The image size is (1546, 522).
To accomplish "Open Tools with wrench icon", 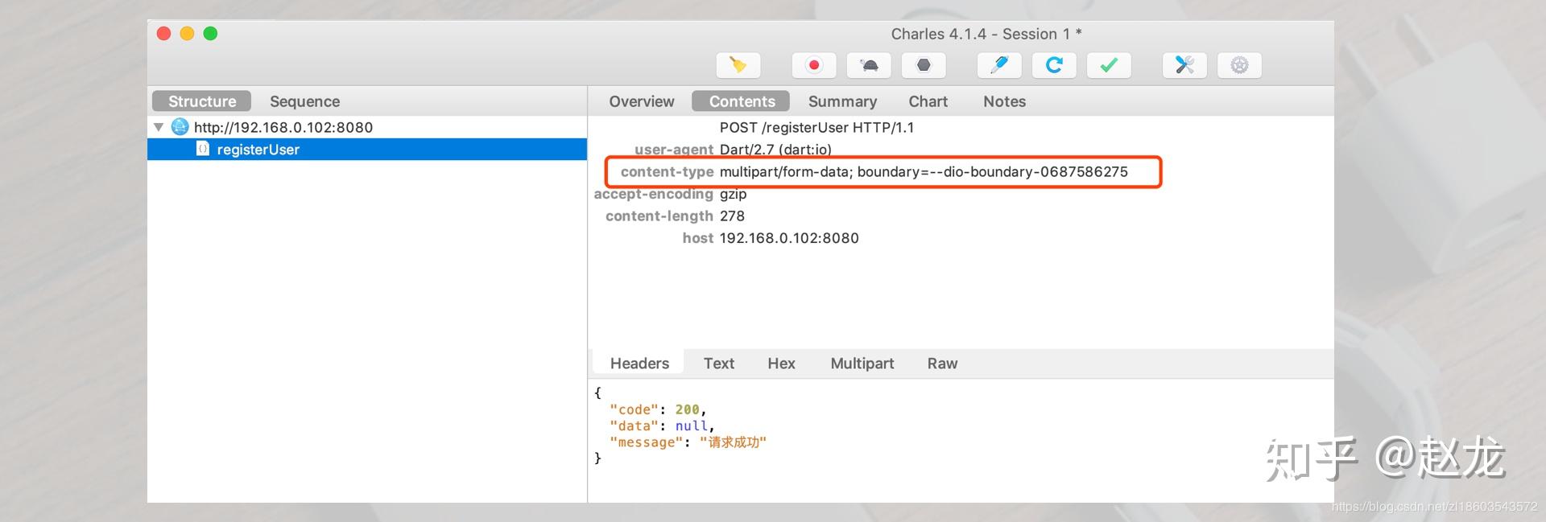I will (x=1184, y=65).
